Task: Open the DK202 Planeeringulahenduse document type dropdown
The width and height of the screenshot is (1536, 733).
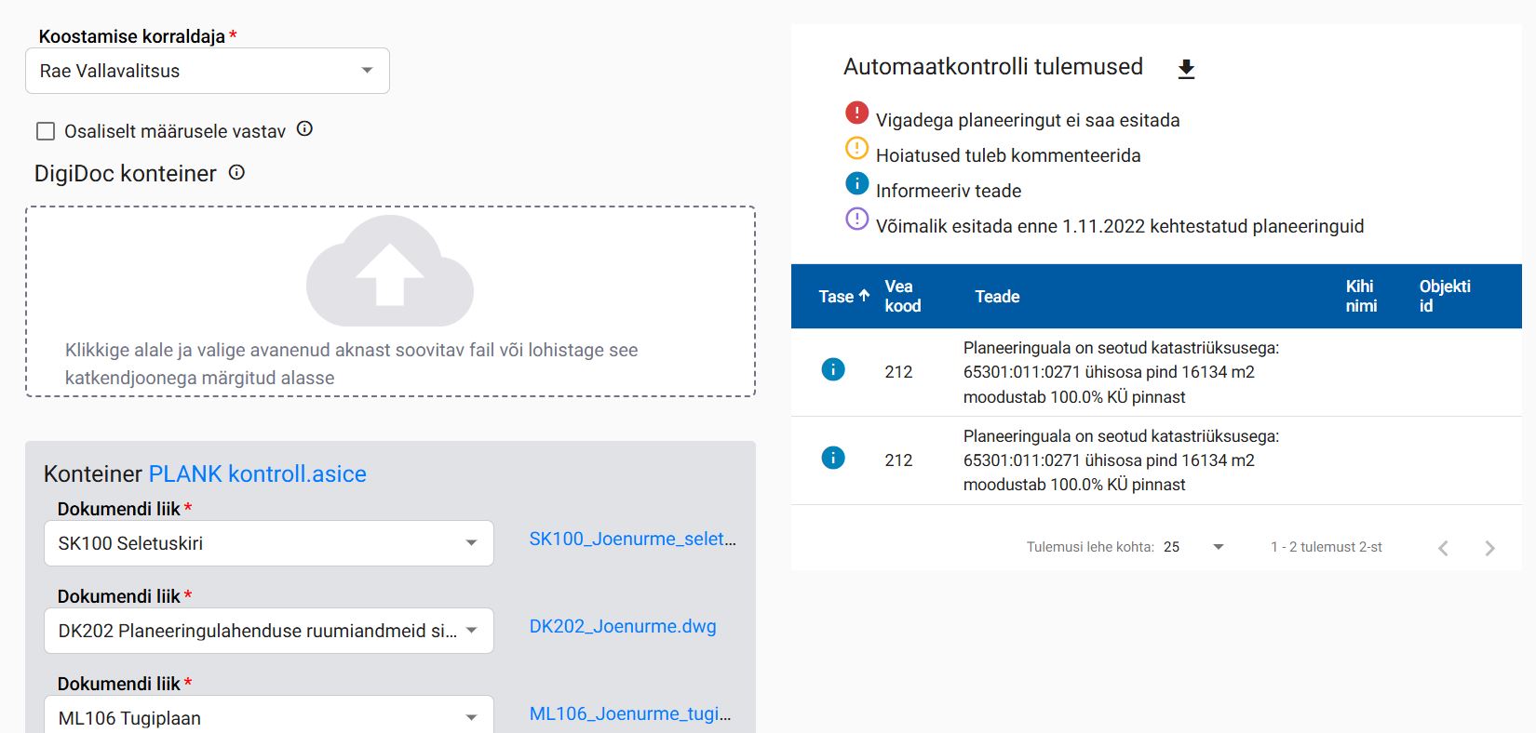Action: (x=268, y=631)
